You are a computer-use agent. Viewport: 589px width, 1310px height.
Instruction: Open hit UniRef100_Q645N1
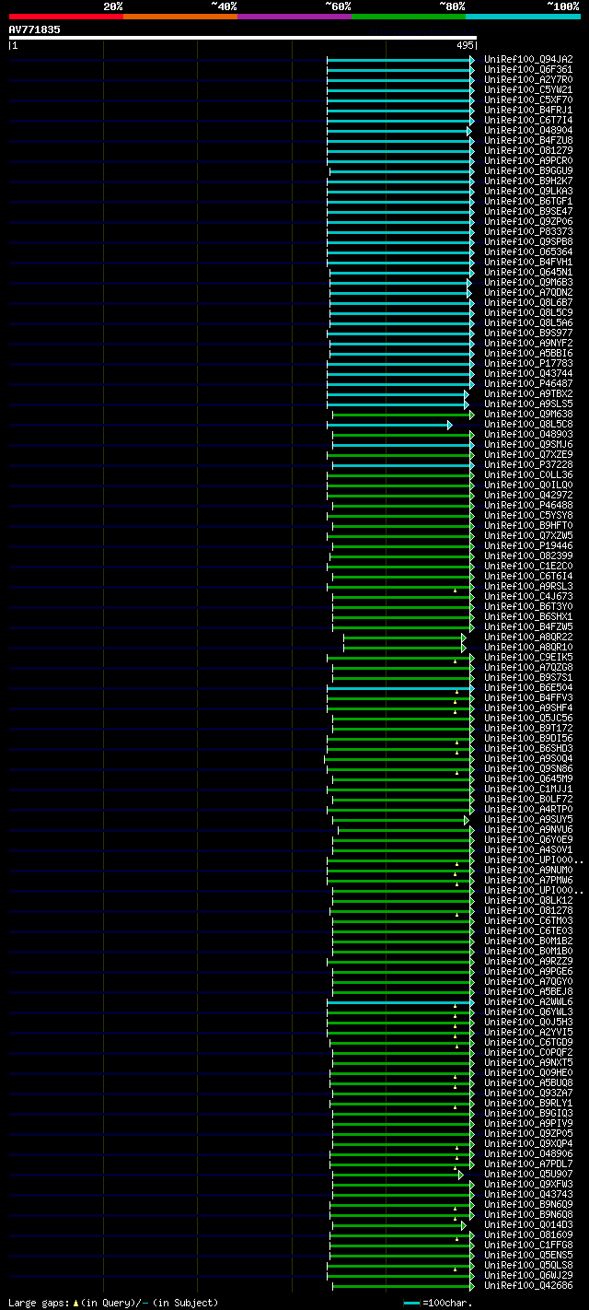click(x=528, y=273)
